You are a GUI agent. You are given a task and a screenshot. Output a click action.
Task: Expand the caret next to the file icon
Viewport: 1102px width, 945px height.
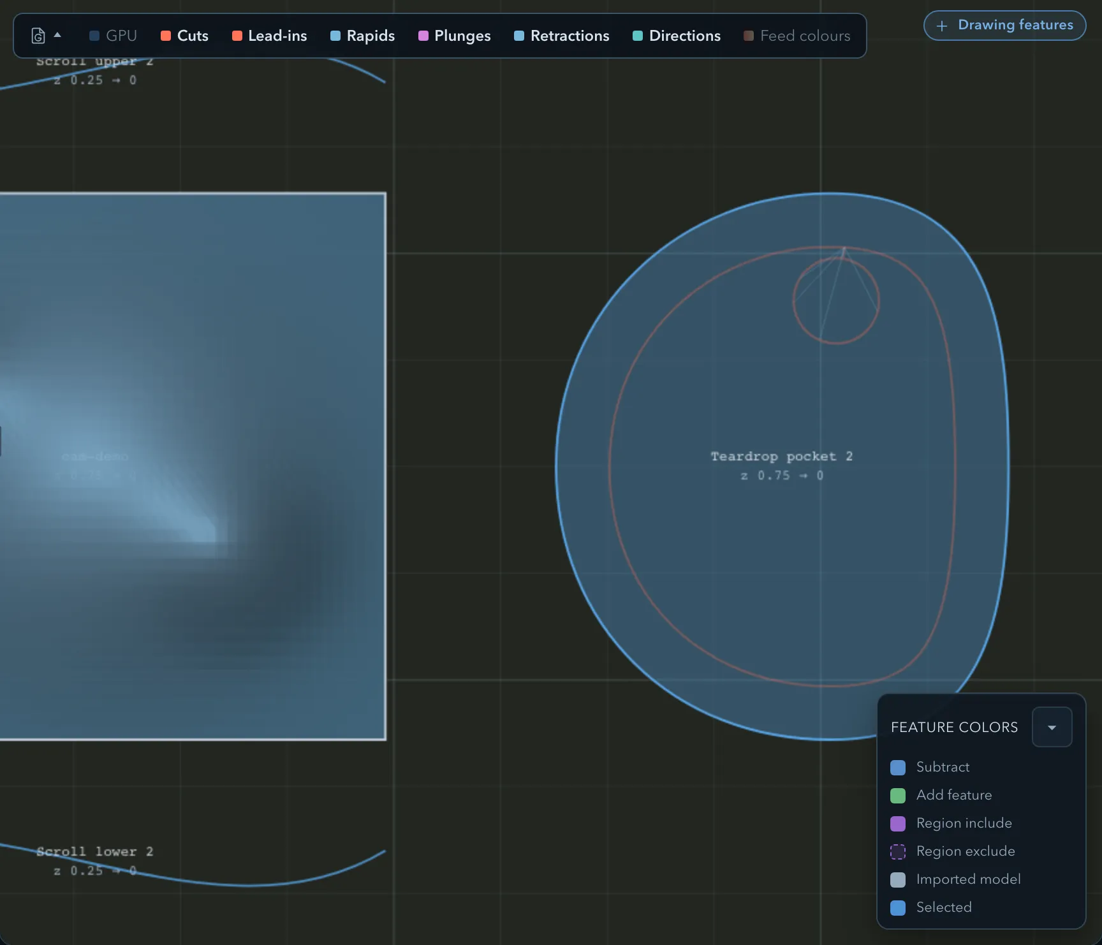(57, 35)
